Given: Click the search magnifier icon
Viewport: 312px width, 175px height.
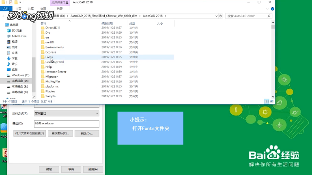Looking at the screenshot, I should pyautogui.click(x=269, y=16).
